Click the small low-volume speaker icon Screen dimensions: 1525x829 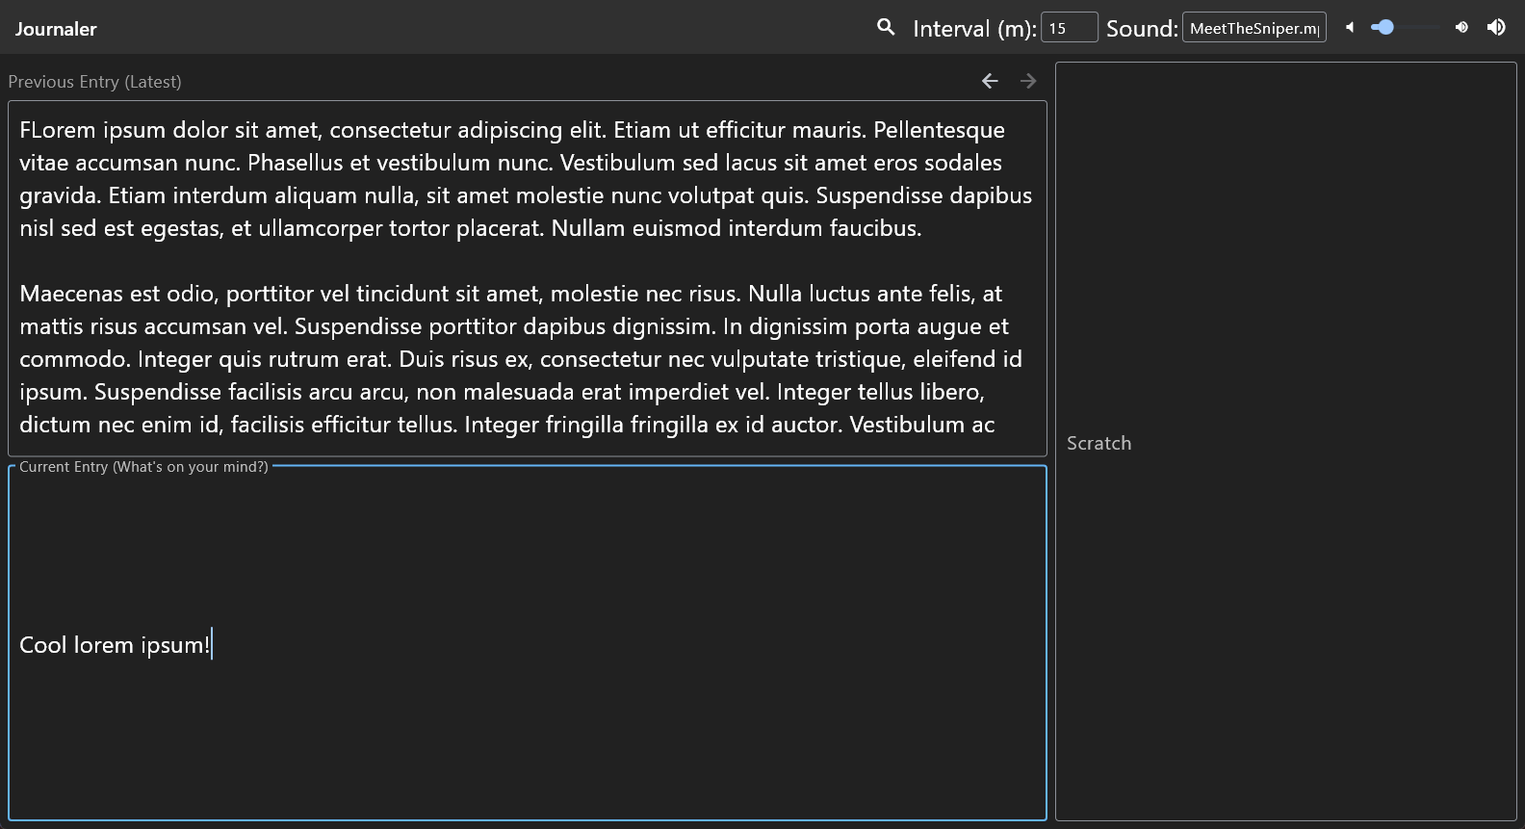(x=1350, y=27)
